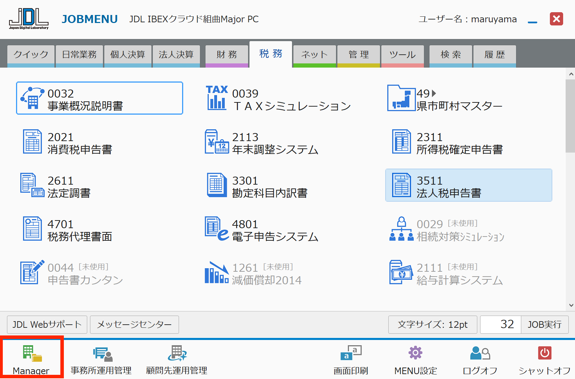Switch to the 検索 tab
575x379 pixels.
[451, 56]
